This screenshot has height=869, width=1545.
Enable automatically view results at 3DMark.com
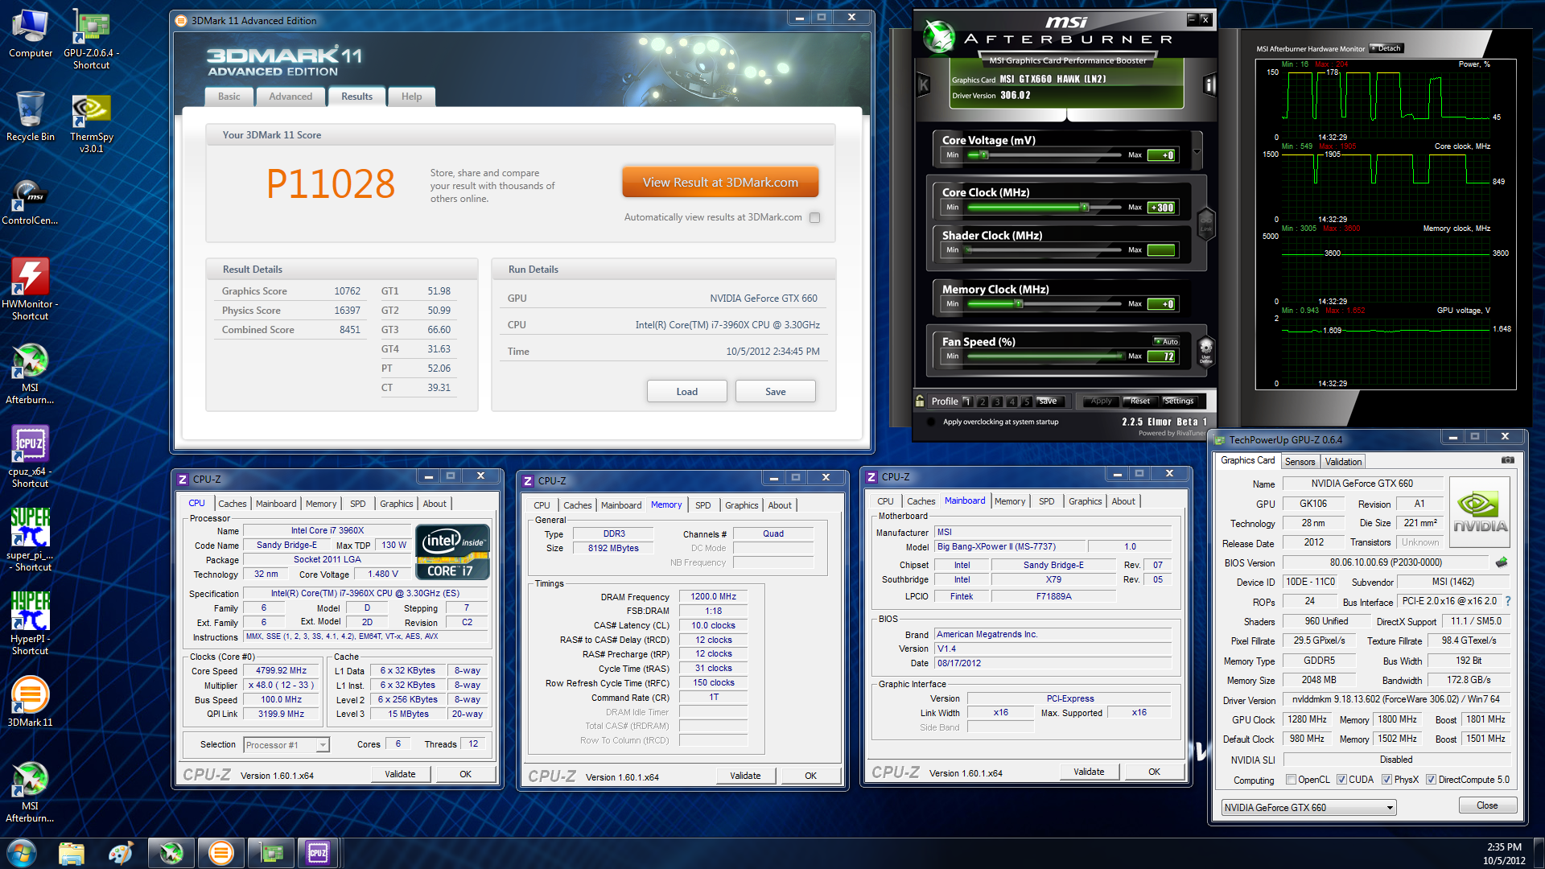(x=814, y=217)
